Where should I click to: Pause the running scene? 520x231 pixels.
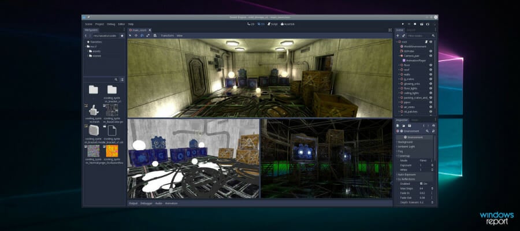pos(409,24)
